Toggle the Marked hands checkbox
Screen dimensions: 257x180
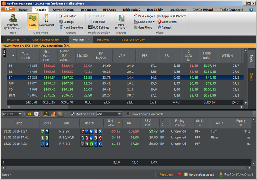pos(73,114)
